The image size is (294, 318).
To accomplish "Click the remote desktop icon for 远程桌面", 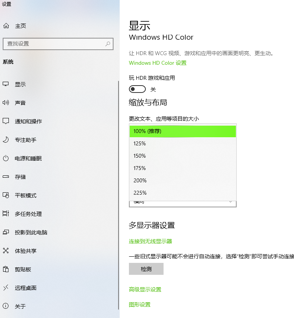I will [6, 288].
